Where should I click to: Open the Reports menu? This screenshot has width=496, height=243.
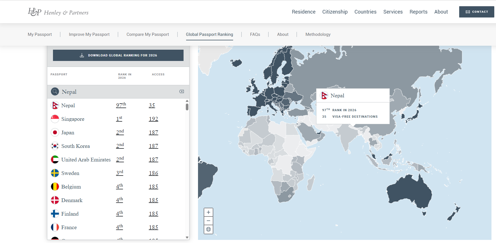[x=418, y=12]
